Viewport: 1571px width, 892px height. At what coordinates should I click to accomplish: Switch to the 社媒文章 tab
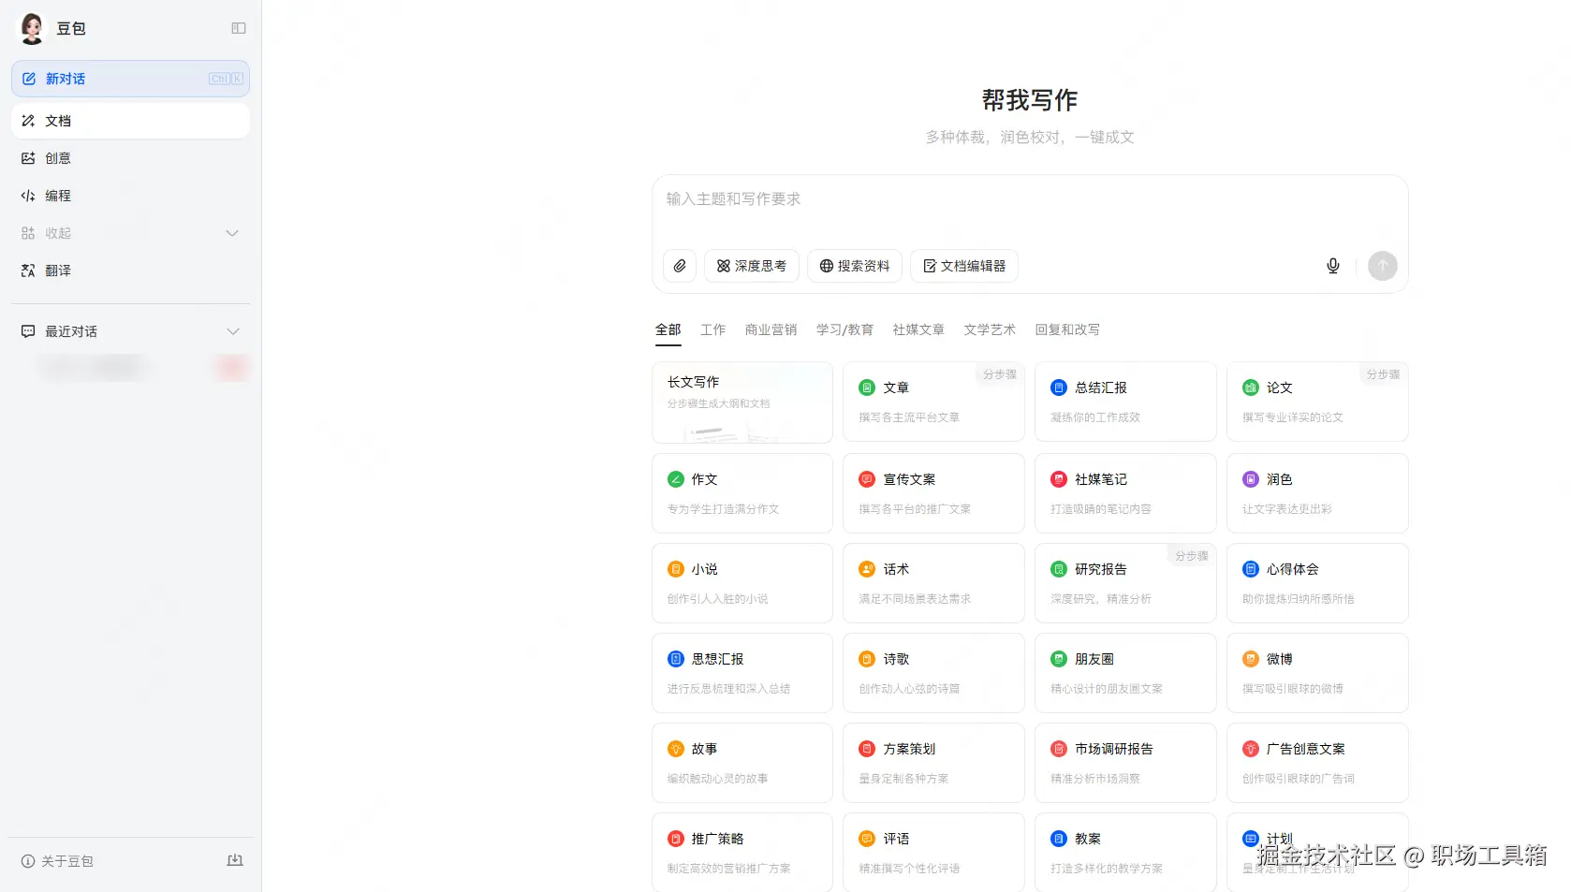click(918, 329)
